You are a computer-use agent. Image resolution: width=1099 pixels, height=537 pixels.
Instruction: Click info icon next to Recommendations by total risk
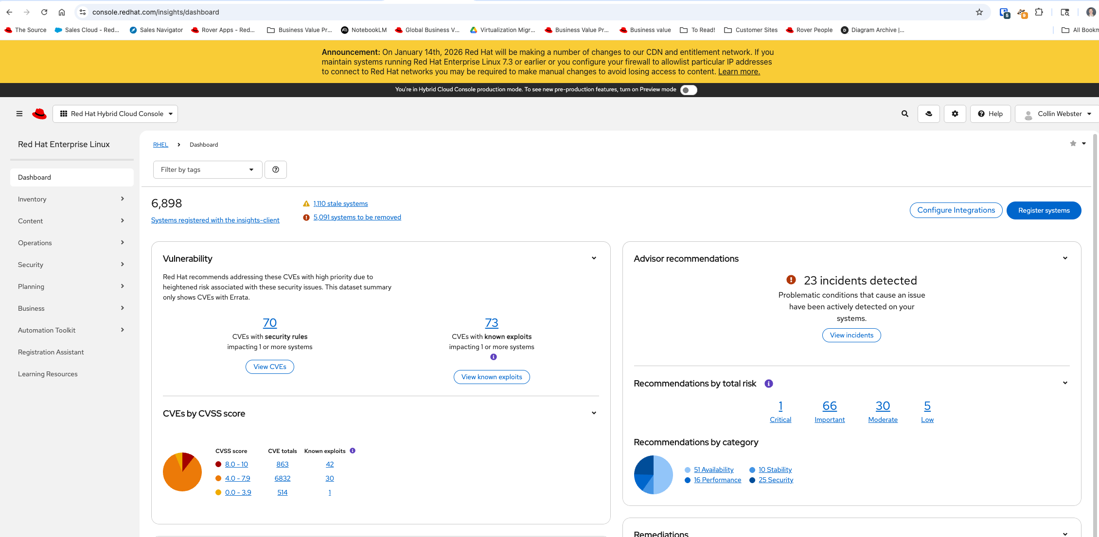769,384
